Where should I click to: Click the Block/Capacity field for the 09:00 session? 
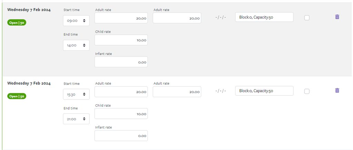point(264,17)
